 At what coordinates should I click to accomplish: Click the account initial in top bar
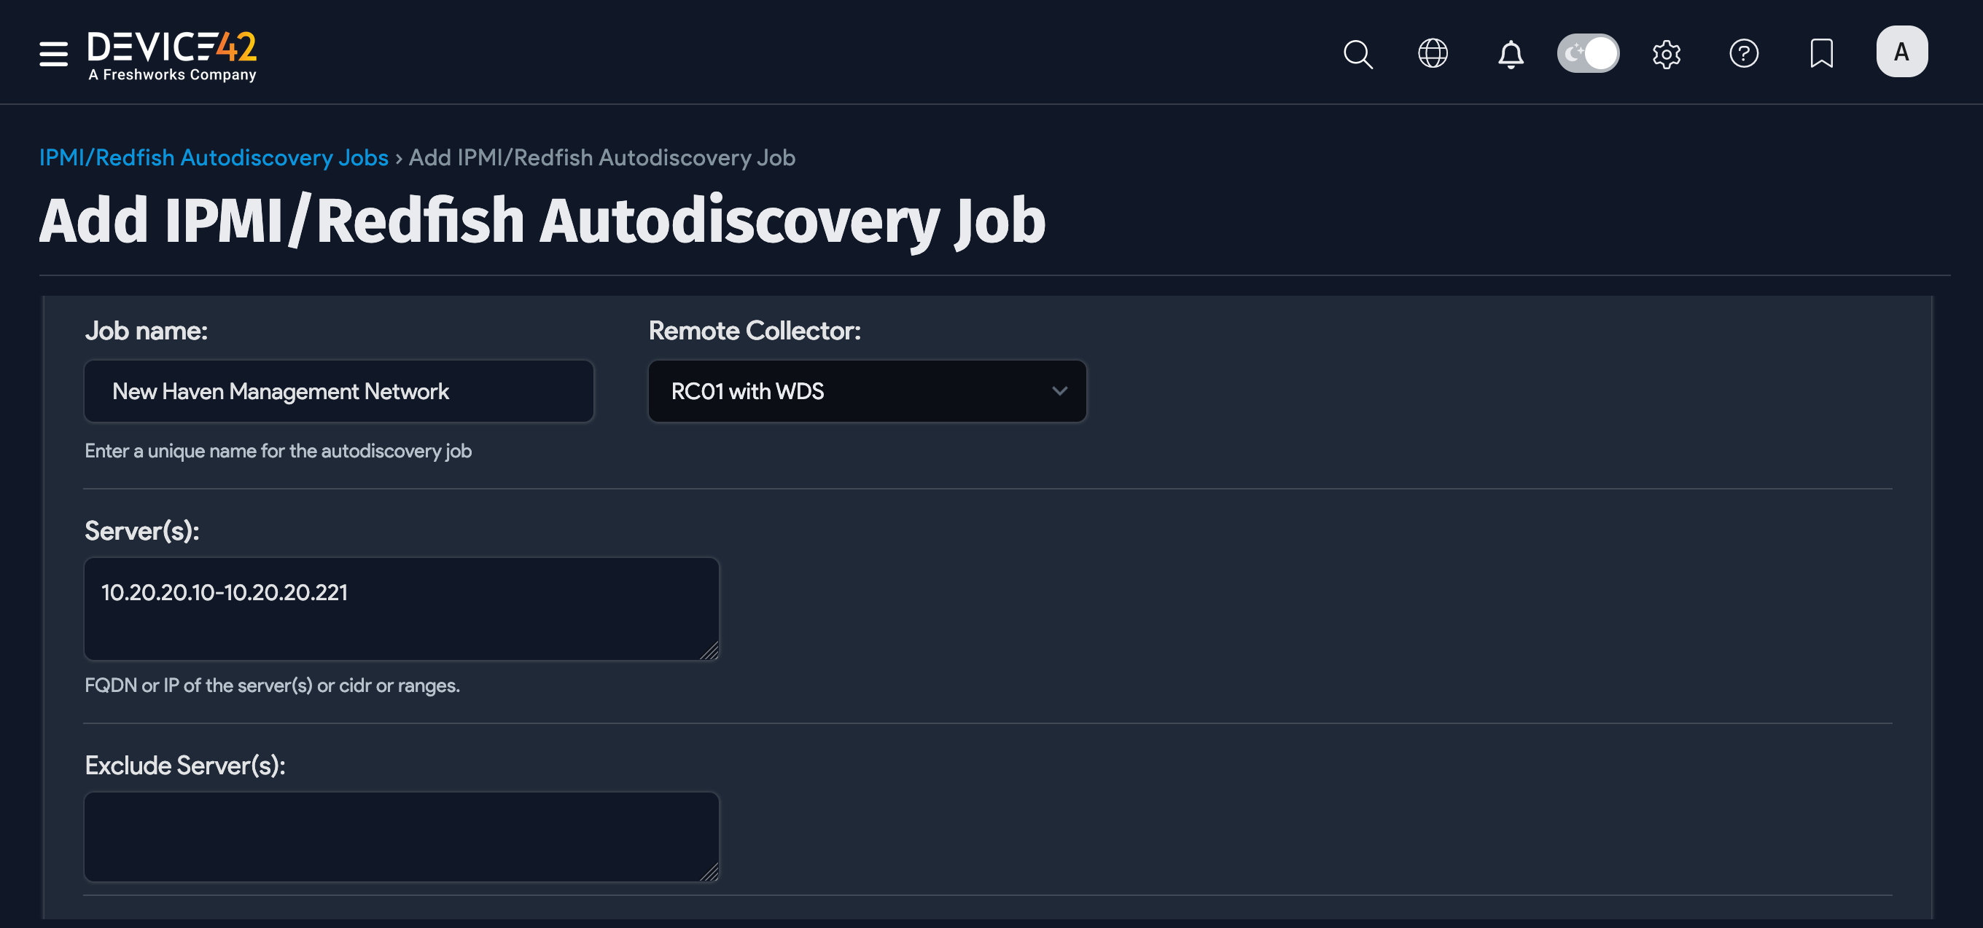[1901, 52]
